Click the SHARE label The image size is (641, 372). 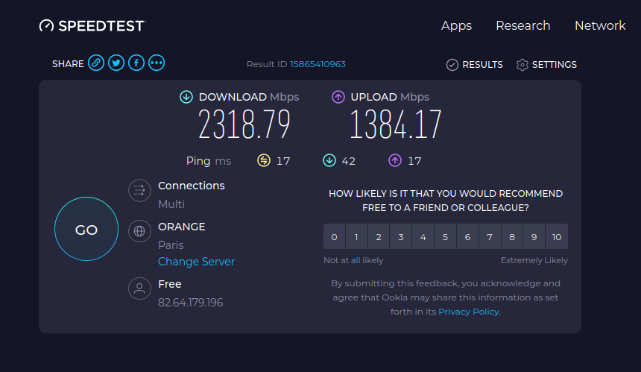68,64
